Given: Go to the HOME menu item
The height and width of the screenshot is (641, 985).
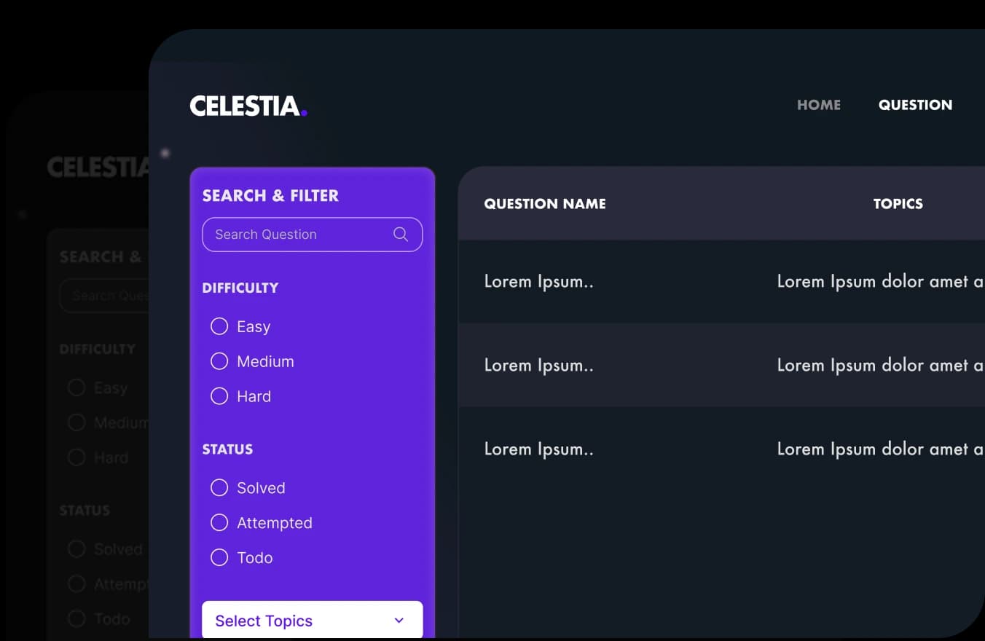Looking at the screenshot, I should coord(819,105).
